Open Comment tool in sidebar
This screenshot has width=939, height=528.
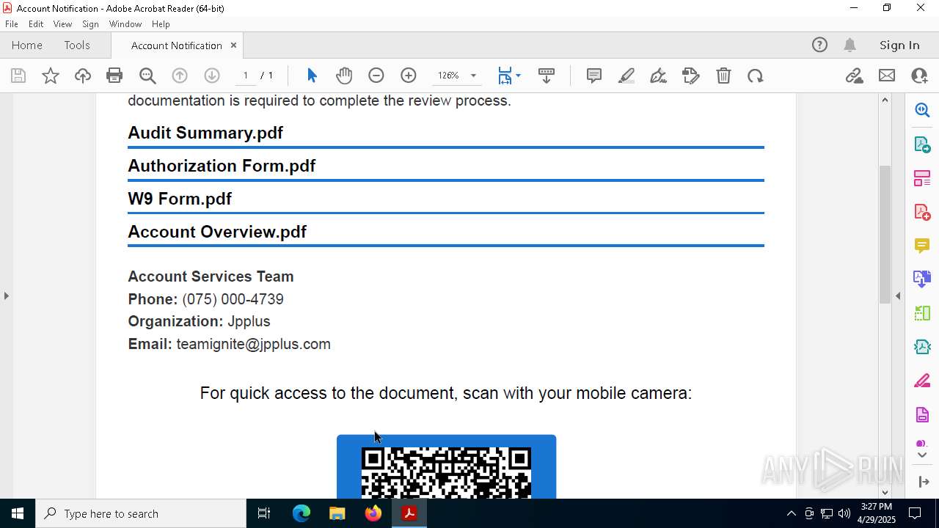922,246
